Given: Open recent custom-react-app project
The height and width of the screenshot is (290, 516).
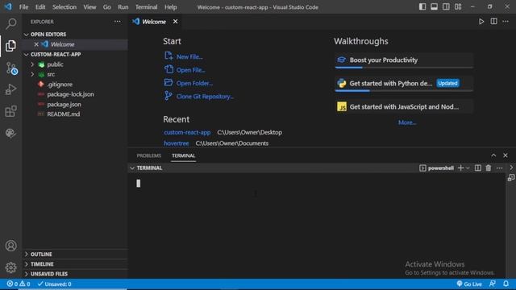Looking at the screenshot, I should [x=187, y=132].
